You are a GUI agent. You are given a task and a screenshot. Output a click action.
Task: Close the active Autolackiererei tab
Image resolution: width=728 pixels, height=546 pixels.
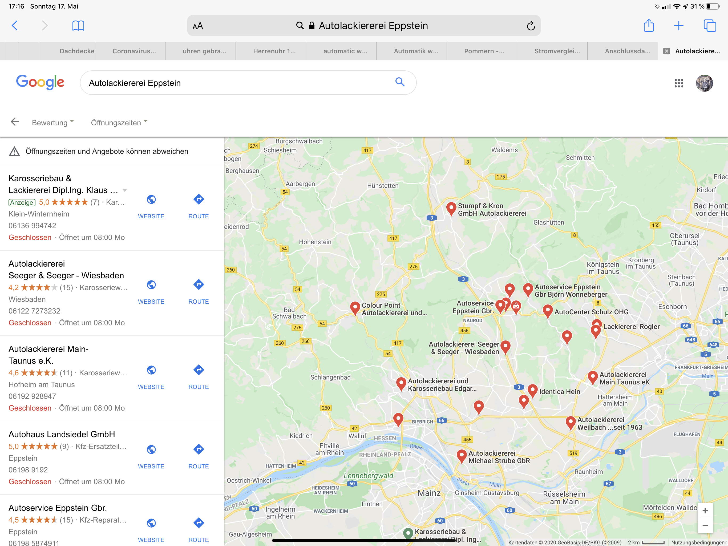tap(666, 51)
